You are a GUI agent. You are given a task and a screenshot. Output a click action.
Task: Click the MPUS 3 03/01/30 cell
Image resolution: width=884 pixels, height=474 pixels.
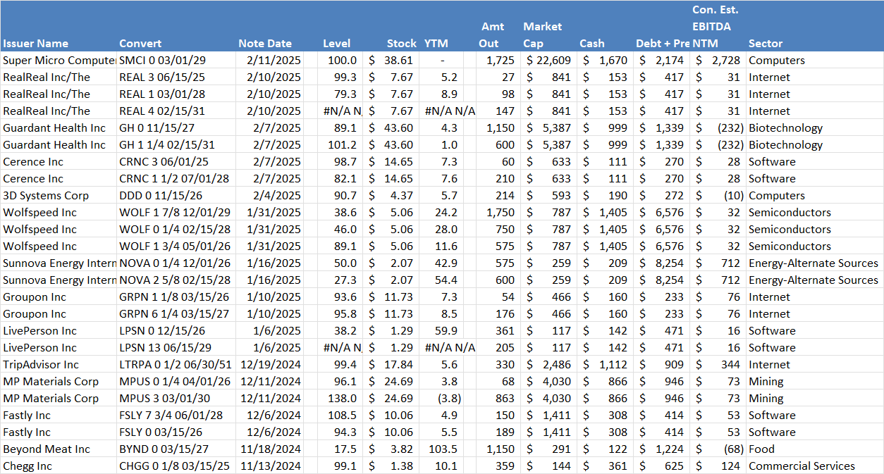(175, 399)
